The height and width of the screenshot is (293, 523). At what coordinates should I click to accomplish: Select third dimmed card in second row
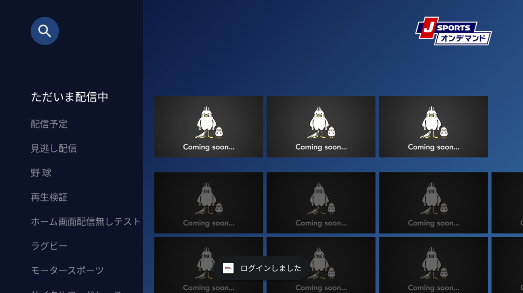[433, 203]
